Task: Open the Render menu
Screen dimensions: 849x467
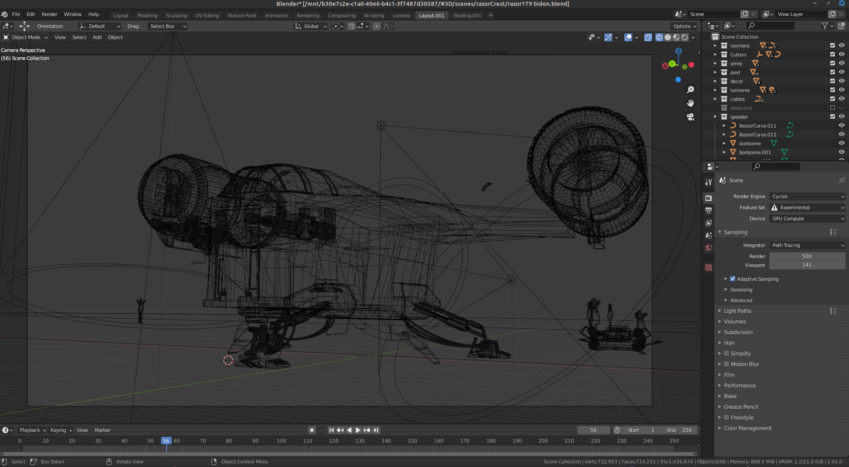Action: [x=49, y=14]
